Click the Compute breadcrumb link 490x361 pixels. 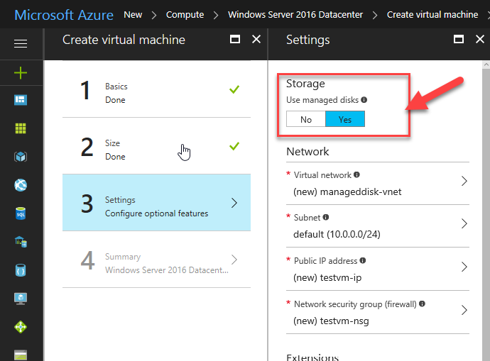click(x=185, y=14)
